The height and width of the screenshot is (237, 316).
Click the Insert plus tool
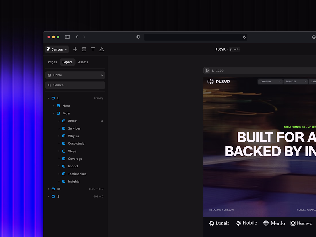point(75,49)
